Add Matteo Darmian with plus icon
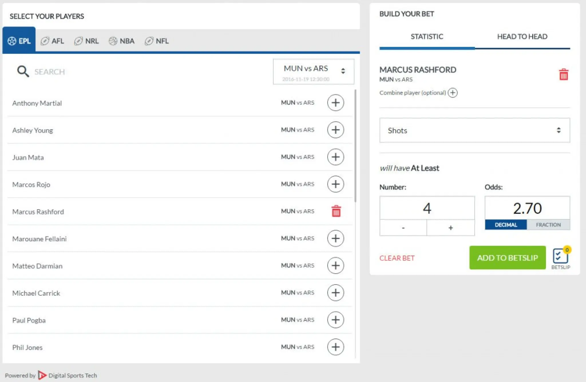Image resolution: width=586 pixels, height=382 pixels. (x=335, y=266)
